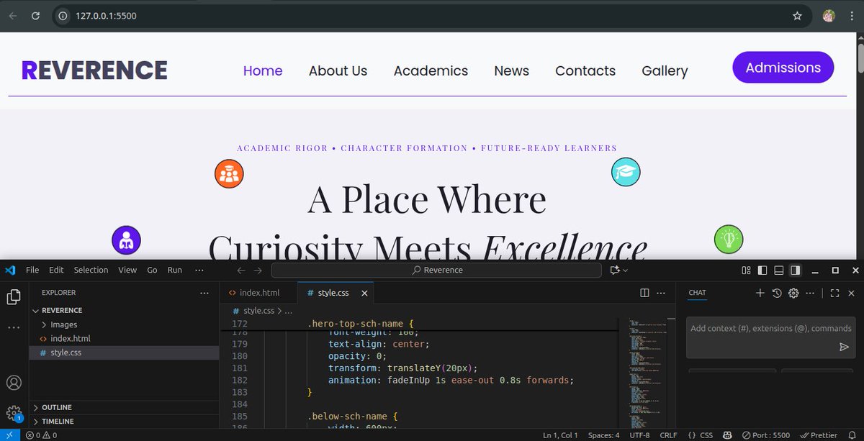
Task: Open the Accounts icon in VS Code
Action: tap(14, 383)
